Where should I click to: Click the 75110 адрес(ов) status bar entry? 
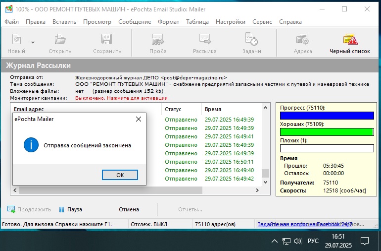point(215,224)
